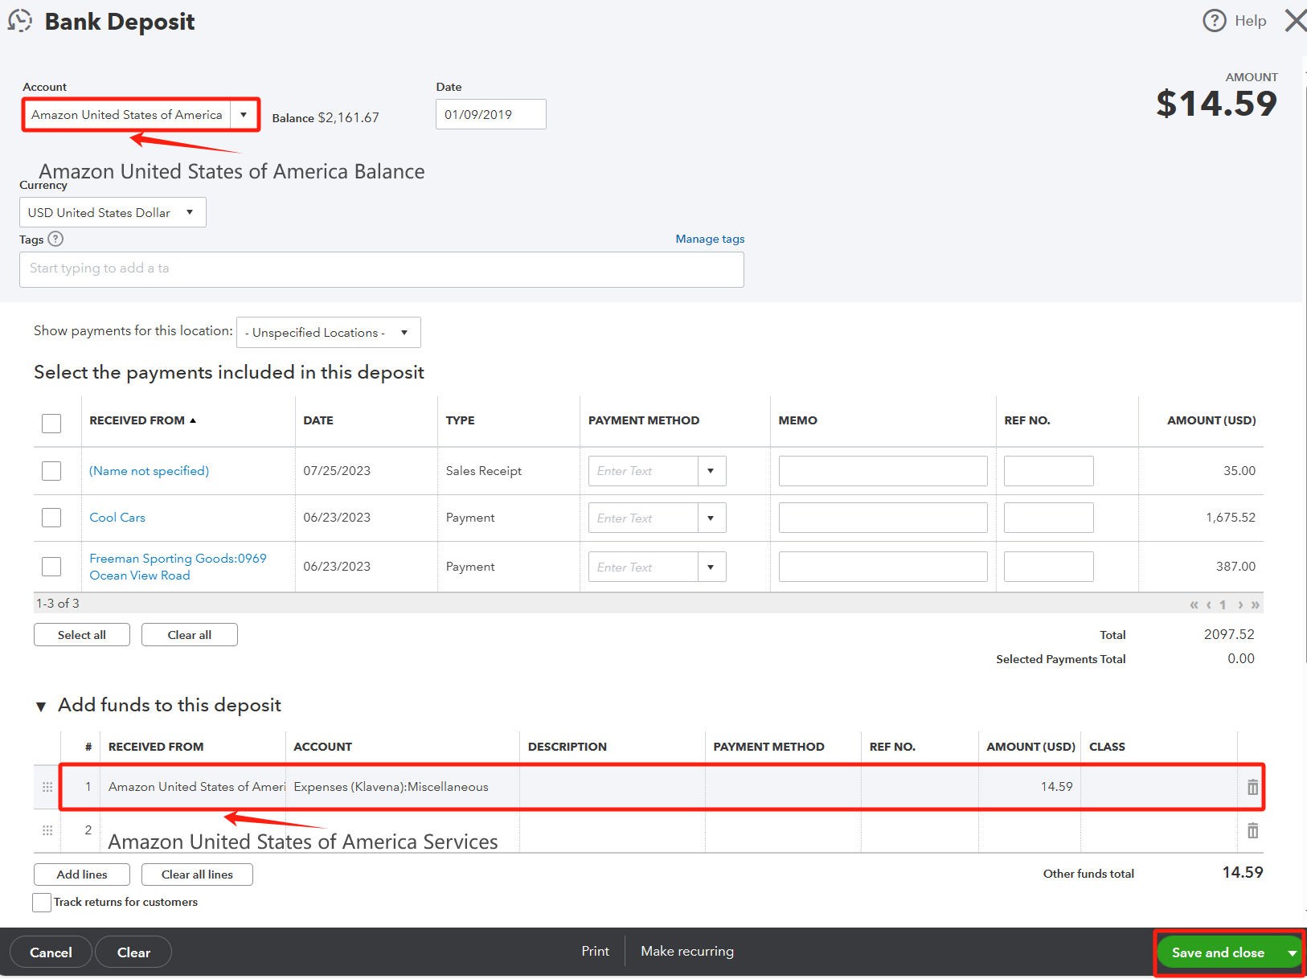Go to next page of payments
1307x979 pixels.
tap(1240, 604)
